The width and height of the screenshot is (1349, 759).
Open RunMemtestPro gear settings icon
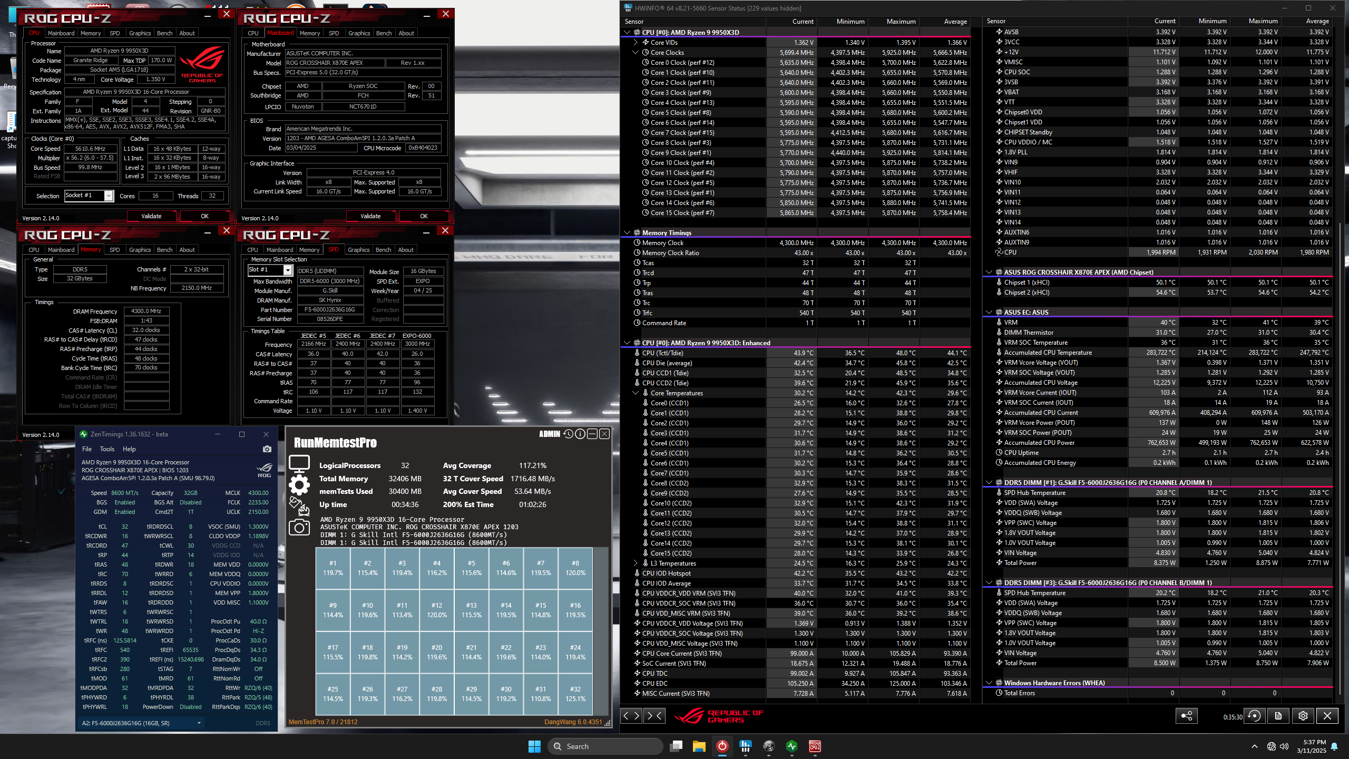[299, 484]
